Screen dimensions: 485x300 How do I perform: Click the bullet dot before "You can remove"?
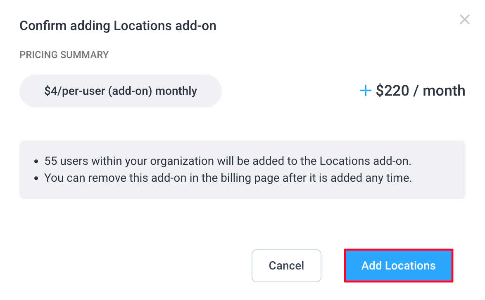[x=36, y=178]
